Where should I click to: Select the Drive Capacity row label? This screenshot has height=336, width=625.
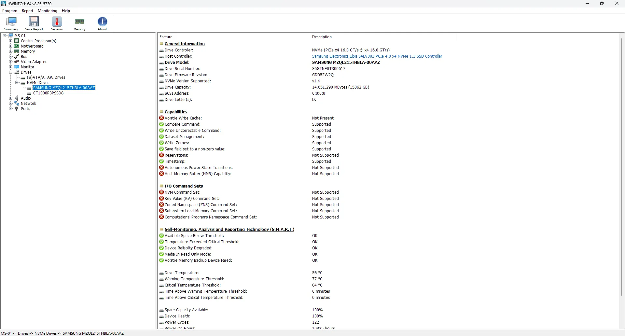pos(178,87)
